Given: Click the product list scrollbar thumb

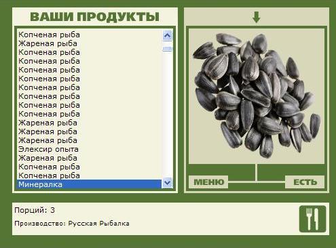Looking at the screenshot, I should point(167,49).
